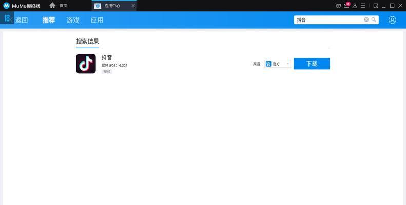Open the profile avatar icon on blue bar
The height and width of the screenshot is (205, 406).
392,20
